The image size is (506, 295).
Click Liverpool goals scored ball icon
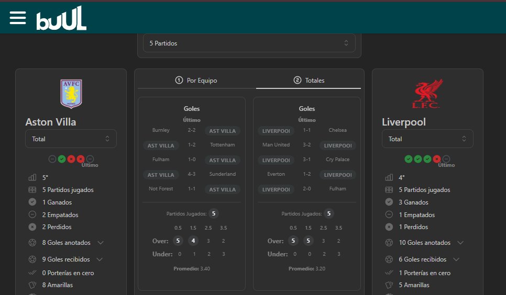pos(389,243)
